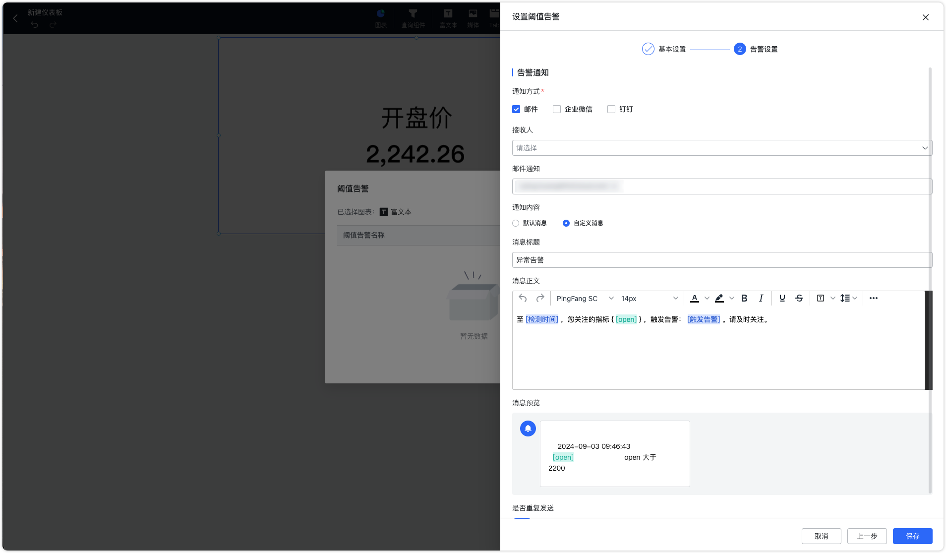Click the notification bell icon in preview
Image resolution: width=946 pixels, height=553 pixels.
[528, 429]
